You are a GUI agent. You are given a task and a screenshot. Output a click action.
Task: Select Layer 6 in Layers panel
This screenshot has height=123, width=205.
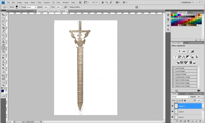coord(188,112)
